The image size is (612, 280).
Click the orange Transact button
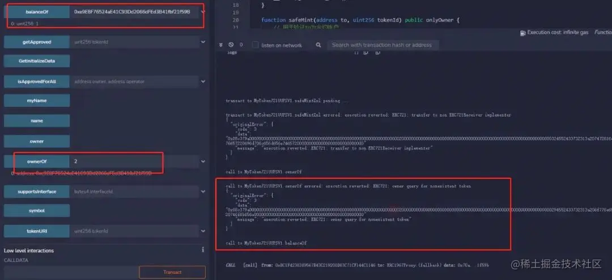coord(172,272)
